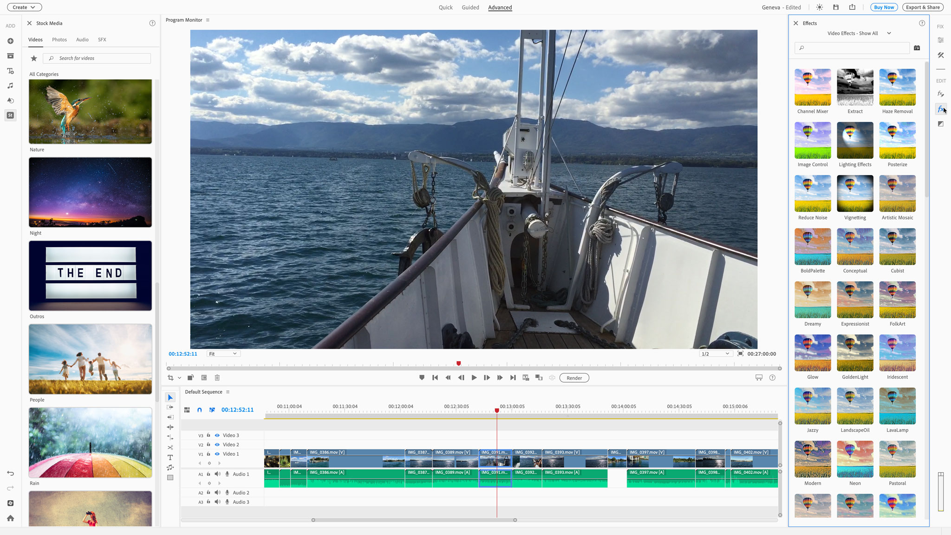951x535 pixels.
Task: Click the crop tool in monitor toolbar
Action: point(170,378)
